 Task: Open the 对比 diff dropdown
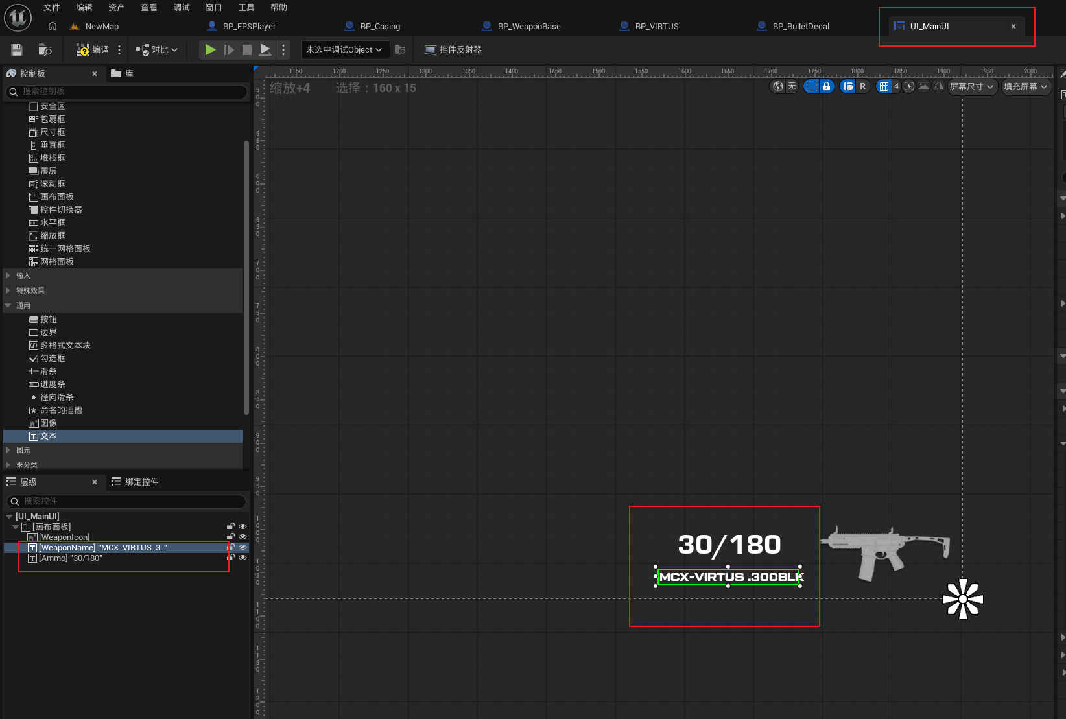pos(157,50)
